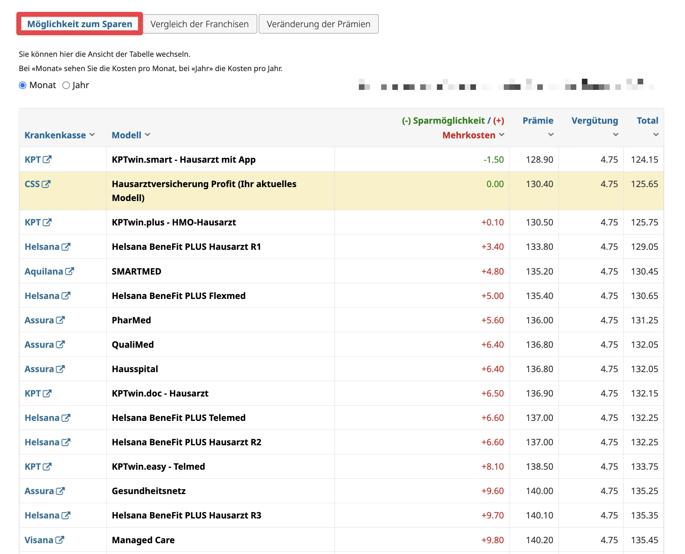Sort table by Vergütung column

pos(595,127)
